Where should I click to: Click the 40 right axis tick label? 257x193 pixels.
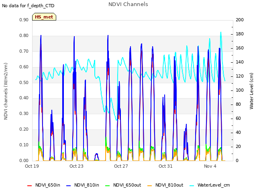click(238, 132)
